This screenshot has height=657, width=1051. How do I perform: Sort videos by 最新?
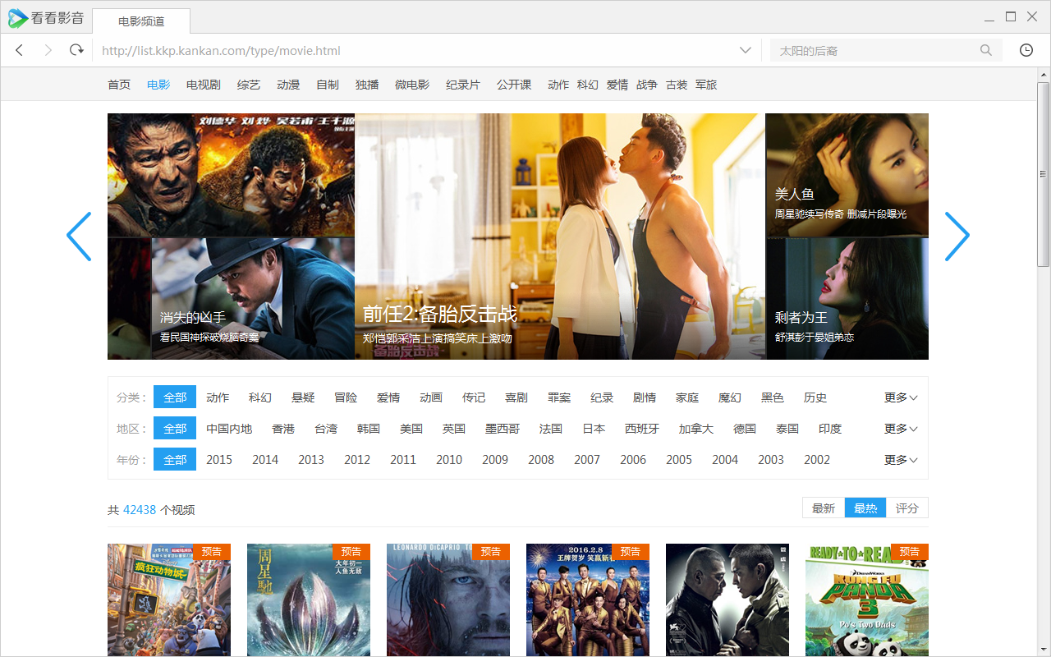[x=824, y=508]
